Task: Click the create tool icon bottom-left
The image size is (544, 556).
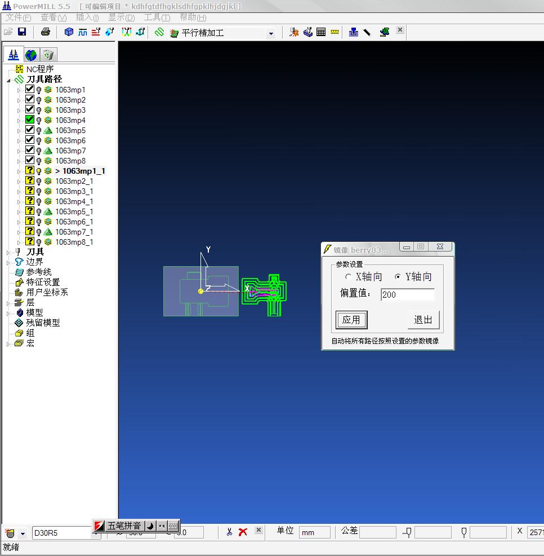Action: coord(10,533)
